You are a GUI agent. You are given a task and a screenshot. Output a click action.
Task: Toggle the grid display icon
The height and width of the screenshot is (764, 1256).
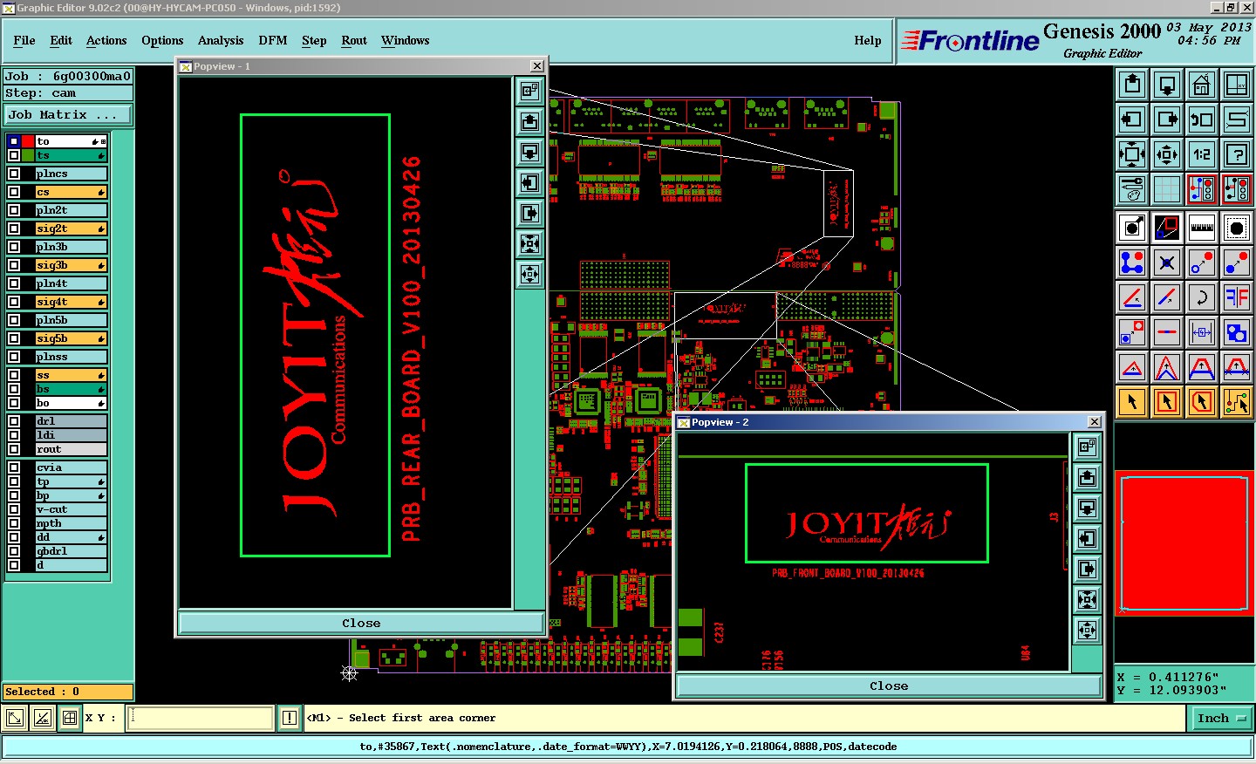coord(1167,189)
